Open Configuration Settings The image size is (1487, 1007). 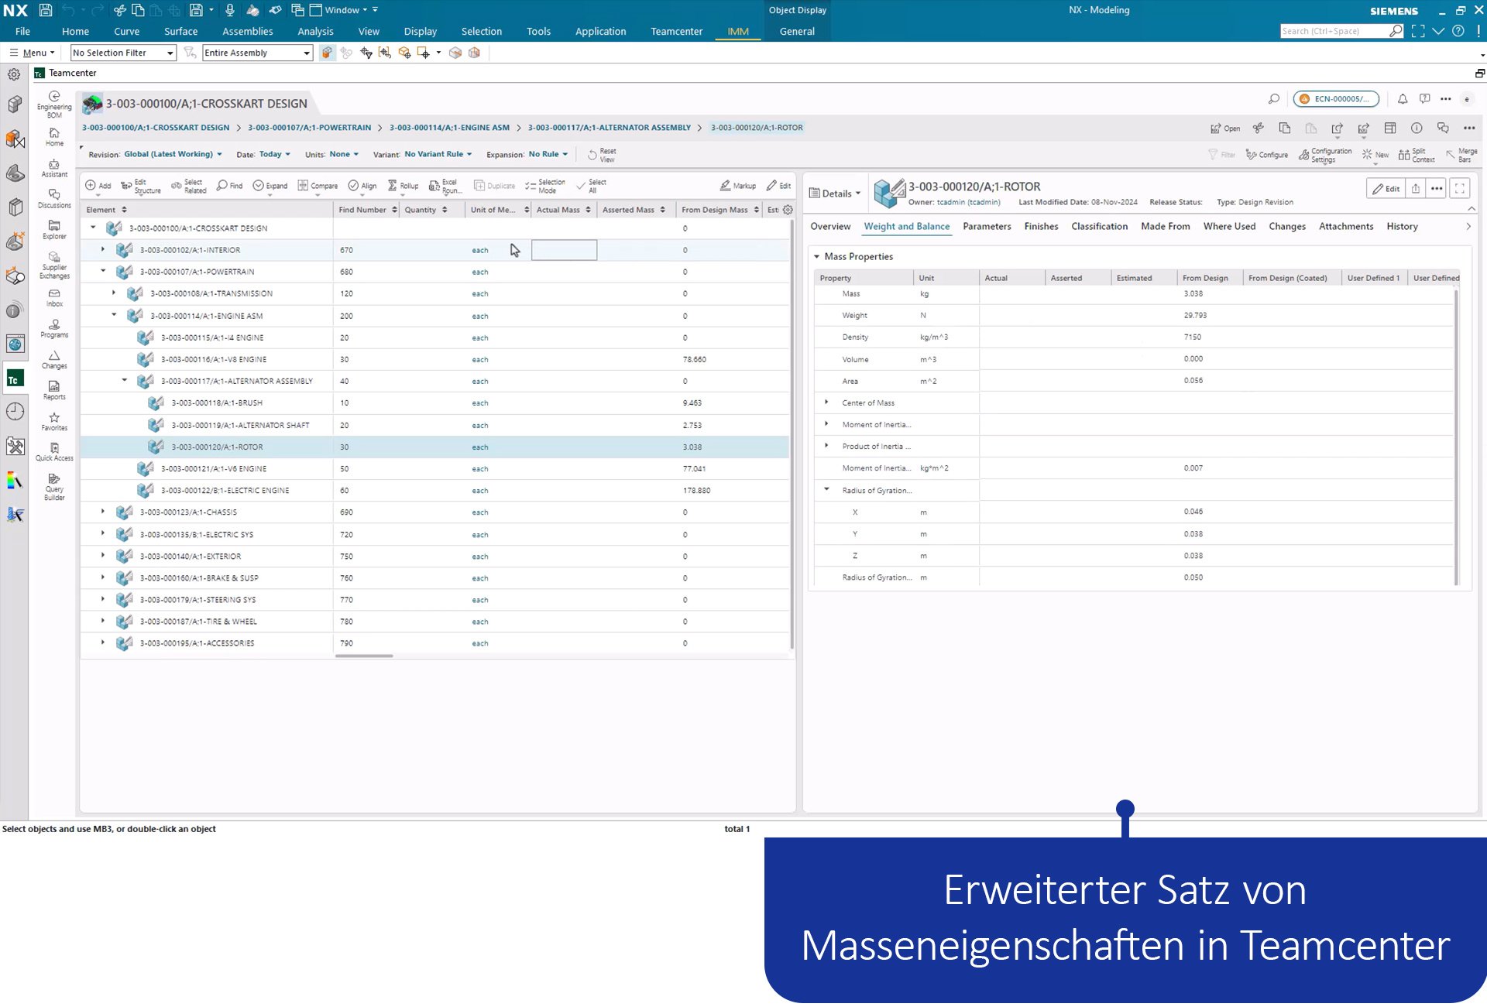click(x=1324, y=154)
